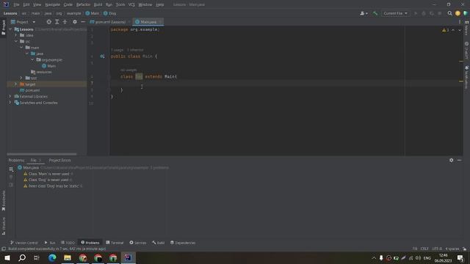This screenshot has height=264, width=470.
Task: Open Project panel gear options
Action: pos(75,22)
